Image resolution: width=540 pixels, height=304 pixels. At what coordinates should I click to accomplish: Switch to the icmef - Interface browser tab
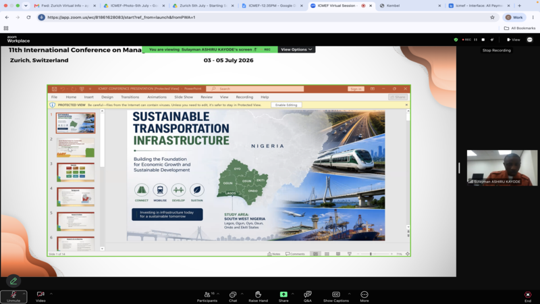(x=479, y=5)
